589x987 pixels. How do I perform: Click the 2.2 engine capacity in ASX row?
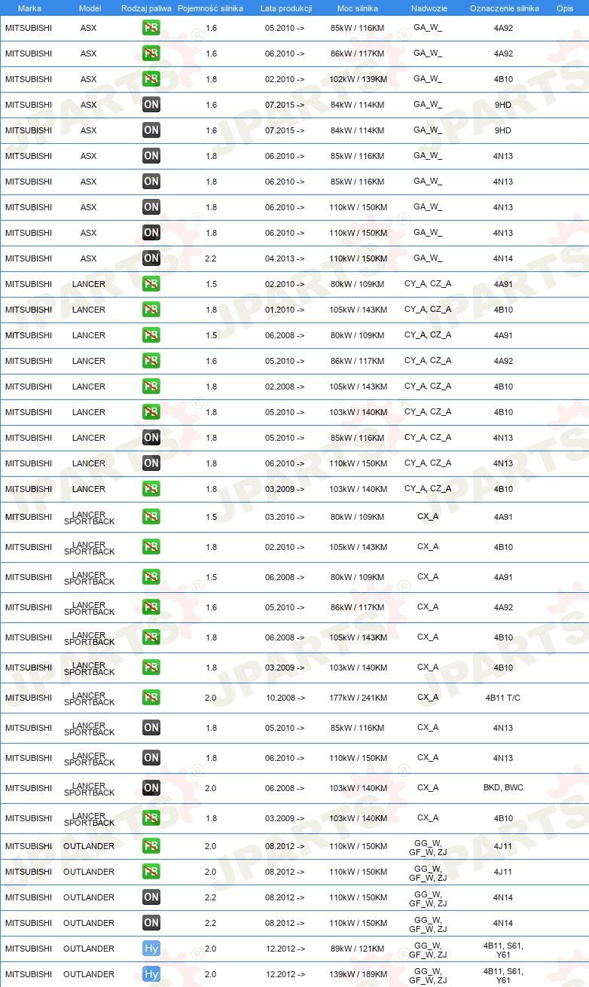click(x=211, y=258)
